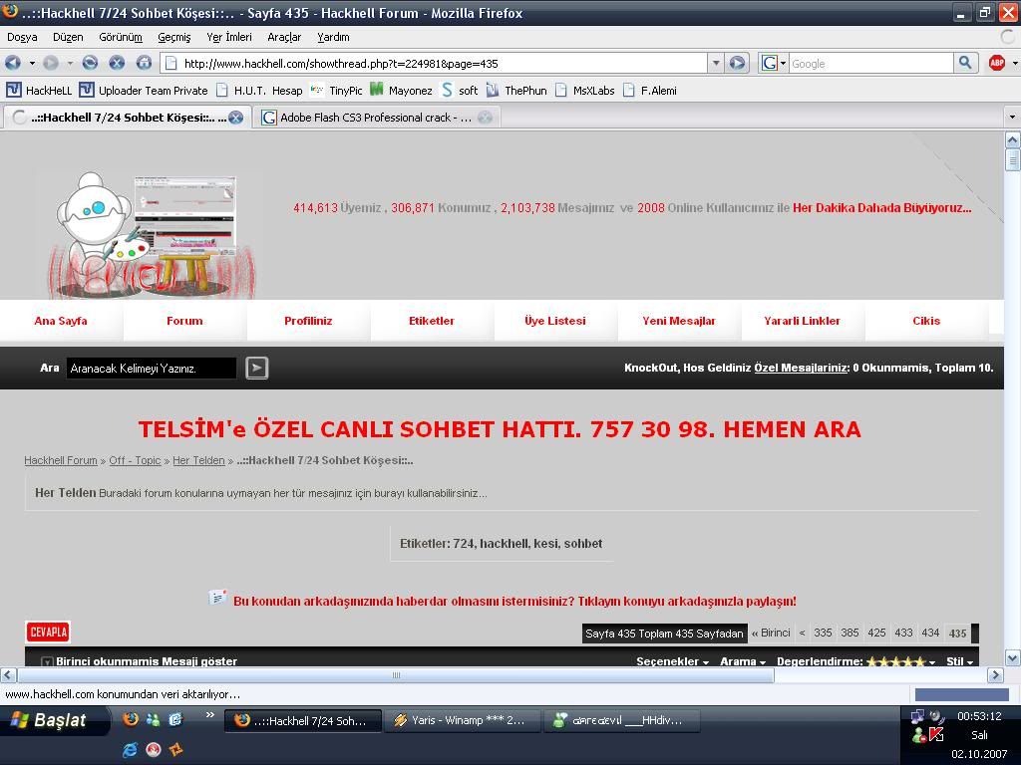Open the Görünüm menu
The image size is (1021, 765).
(x=121, y=37)
